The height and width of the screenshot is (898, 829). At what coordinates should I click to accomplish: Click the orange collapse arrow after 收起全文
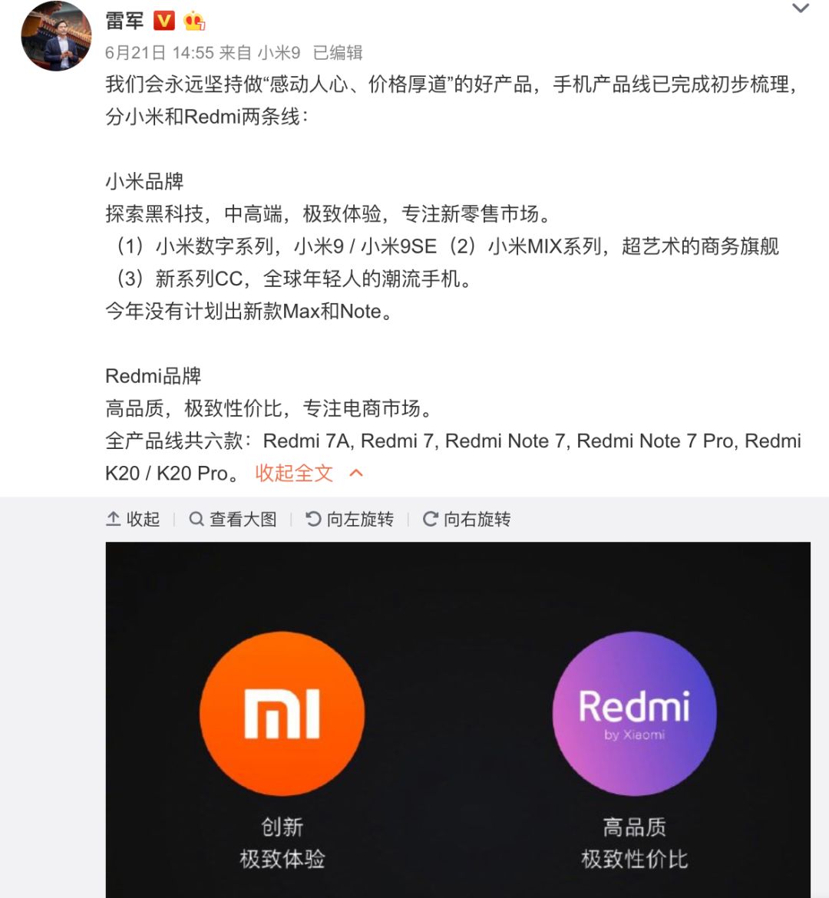[x=356, y=473]
